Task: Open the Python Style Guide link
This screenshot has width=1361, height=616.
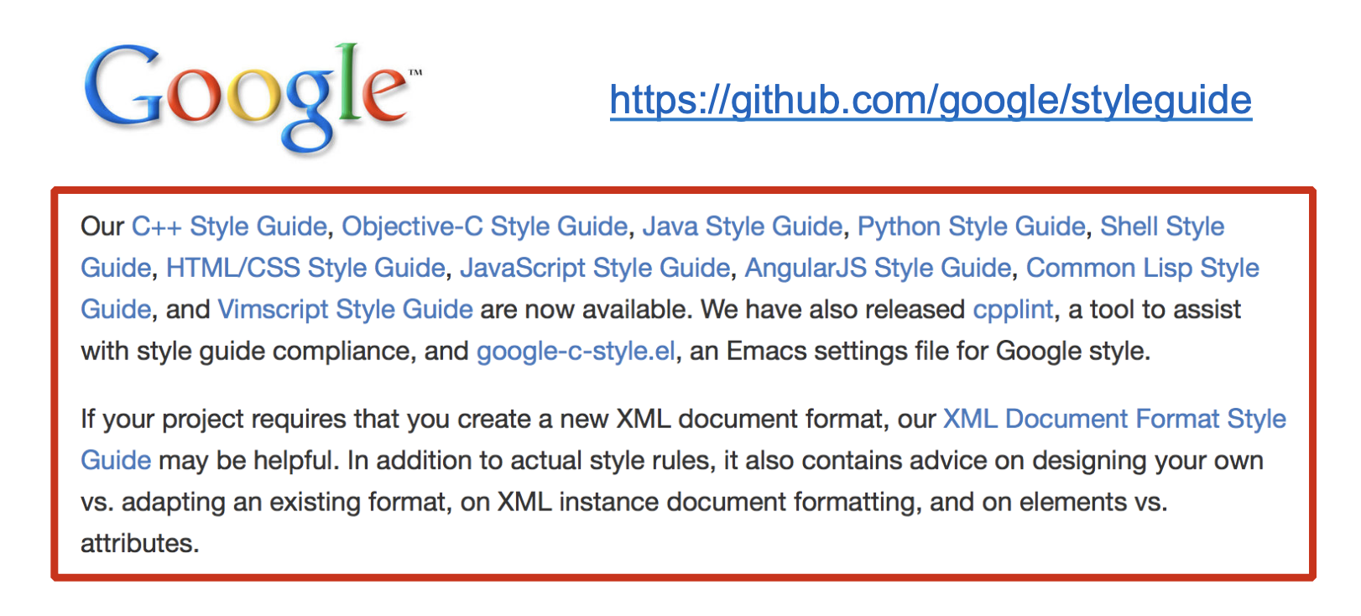Action: (x=971, y=227)
